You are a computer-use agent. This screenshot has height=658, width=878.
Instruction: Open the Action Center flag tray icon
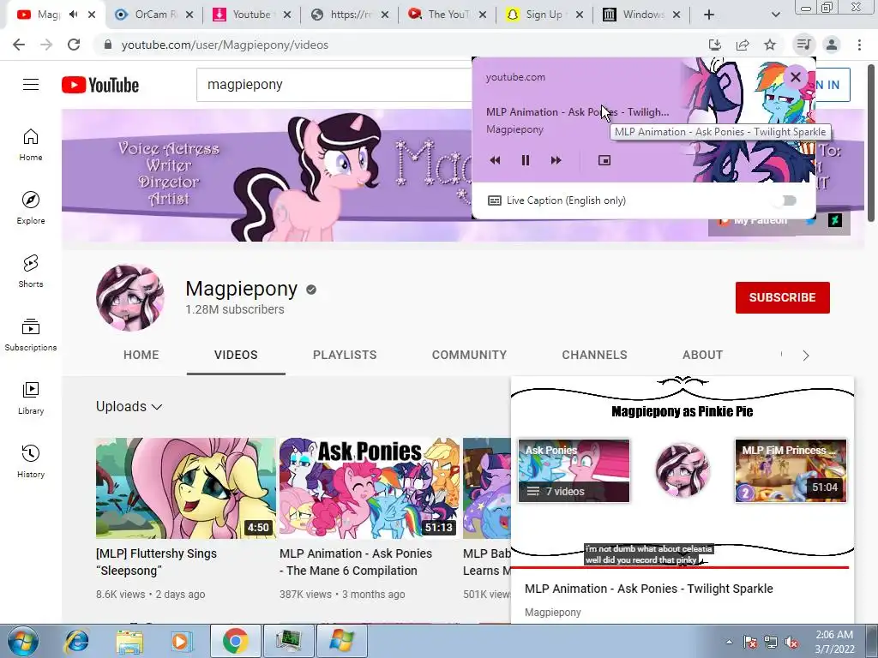coord(750,643)
